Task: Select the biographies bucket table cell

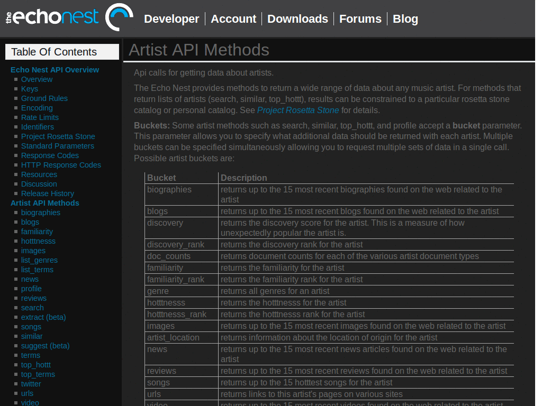Action: pyautogui.click(x=182, y=195)
